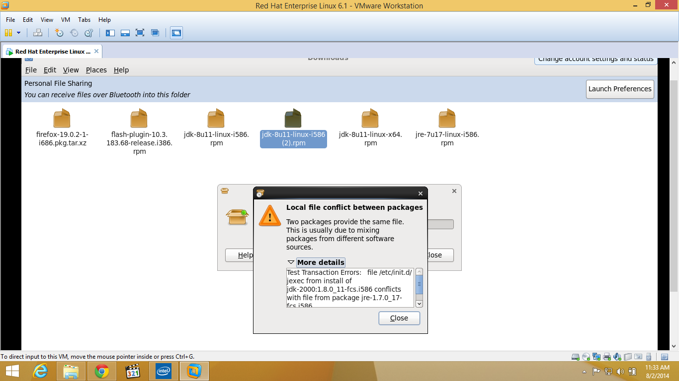Click the details text scrollbar thumb
Screen dimensions: 679x381
pyautogui.click(x=419, y=284)
